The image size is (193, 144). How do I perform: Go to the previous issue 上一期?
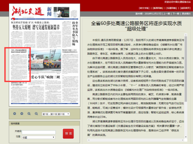[x=167, y=13]
